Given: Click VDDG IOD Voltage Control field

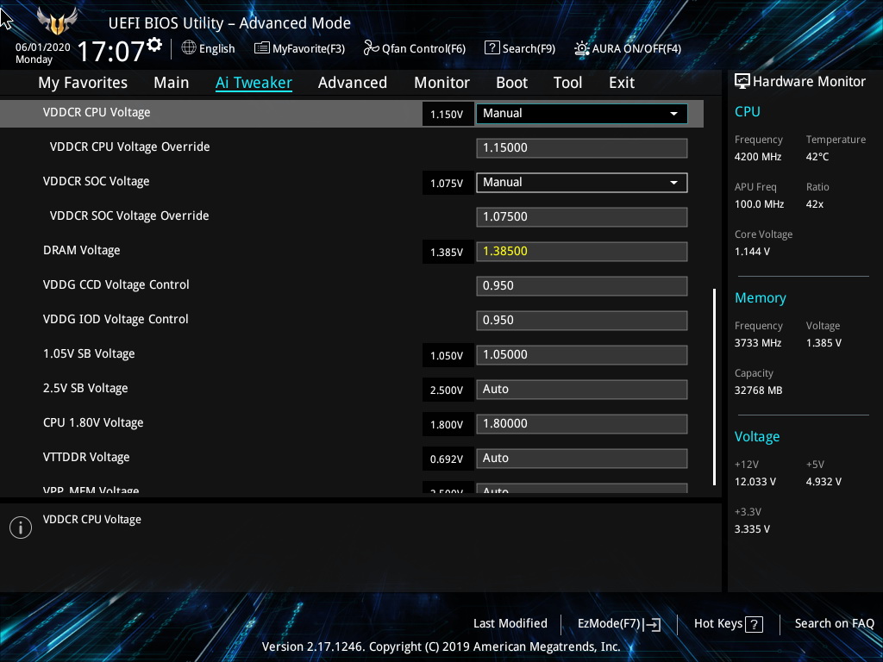Looking at the screenshot, I should pos(582,321).
